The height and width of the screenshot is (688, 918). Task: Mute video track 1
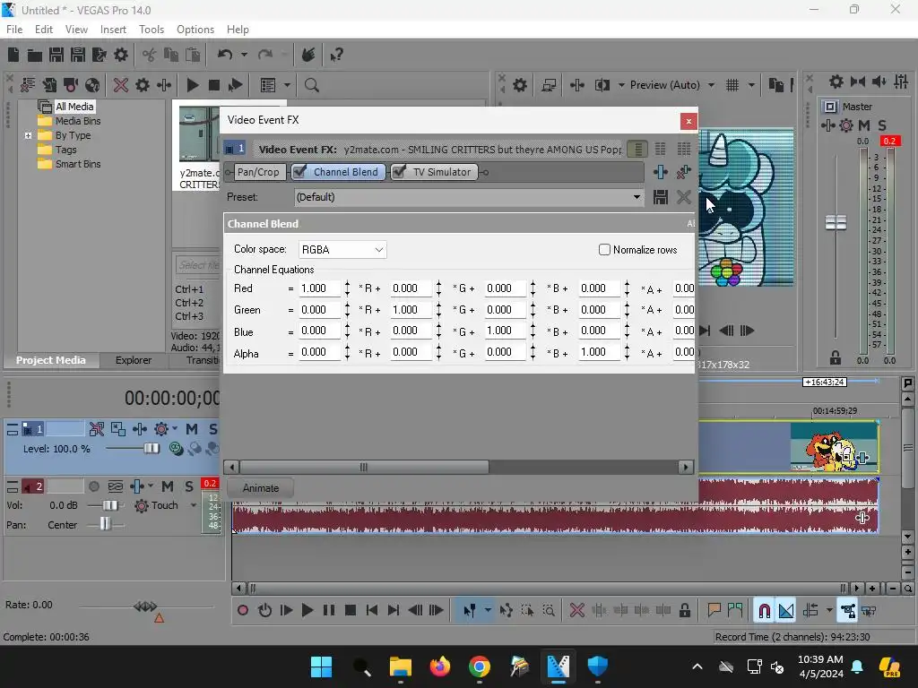192,429
